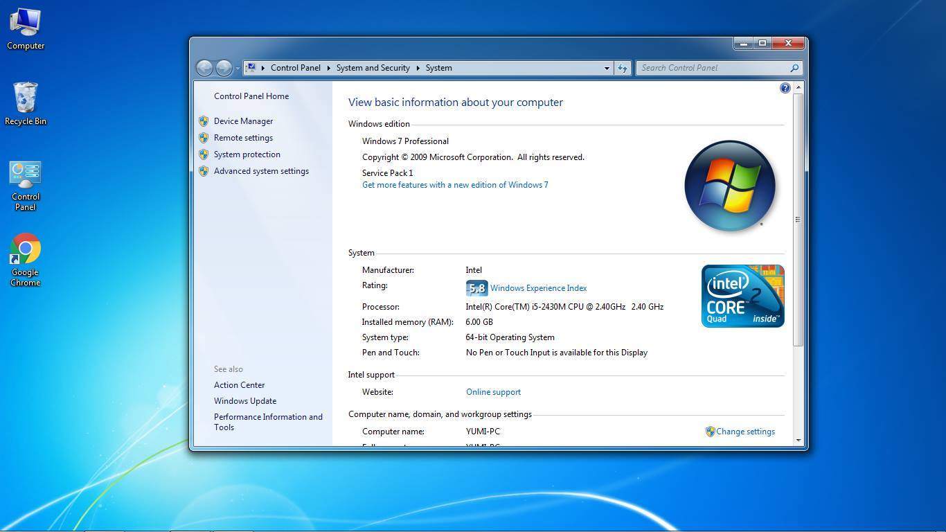Screen dimensions: 946x532
Task: Click the Control Panel icon in address bar
Action: coord(251,68)
